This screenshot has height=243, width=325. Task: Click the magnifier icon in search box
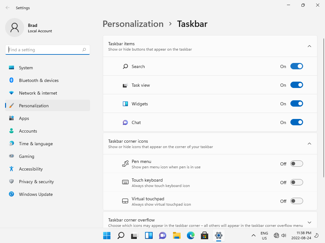(x=84, y=50)
